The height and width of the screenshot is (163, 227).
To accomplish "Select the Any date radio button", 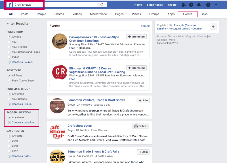I will pyautogui.click(x=9, y=136).
